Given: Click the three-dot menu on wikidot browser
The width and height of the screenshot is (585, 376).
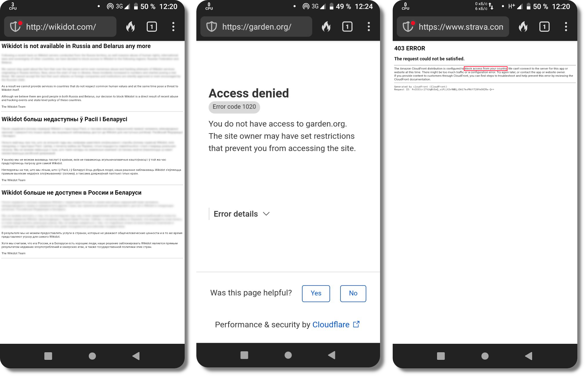Looking at the screenshot, I should (174, 26).
